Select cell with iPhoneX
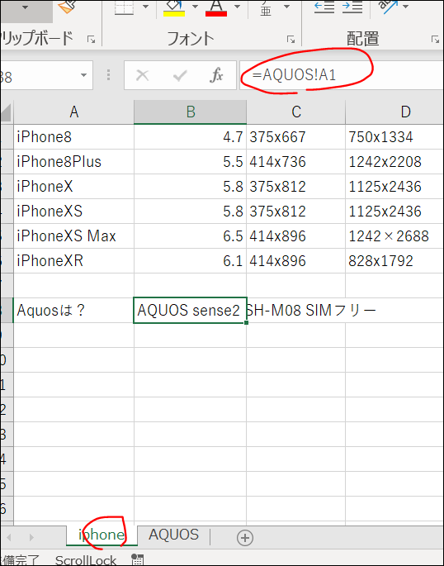This screenshot has width=444, height=566. [x=74, y=187]
